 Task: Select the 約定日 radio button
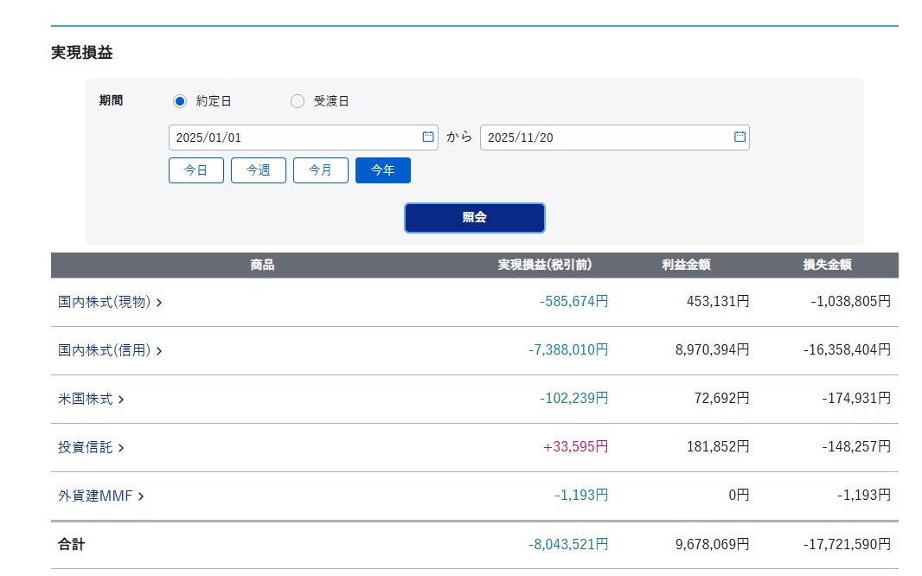tap(180, 101)
